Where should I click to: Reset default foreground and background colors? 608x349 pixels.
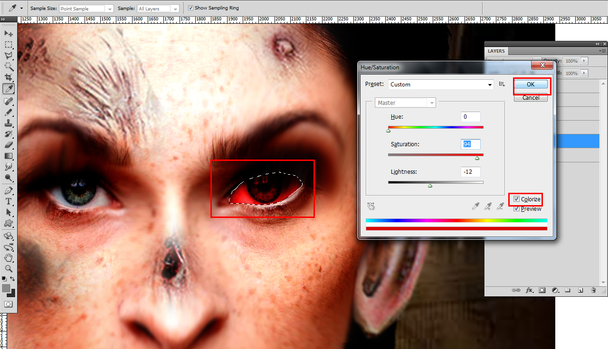tap(4, 279)
